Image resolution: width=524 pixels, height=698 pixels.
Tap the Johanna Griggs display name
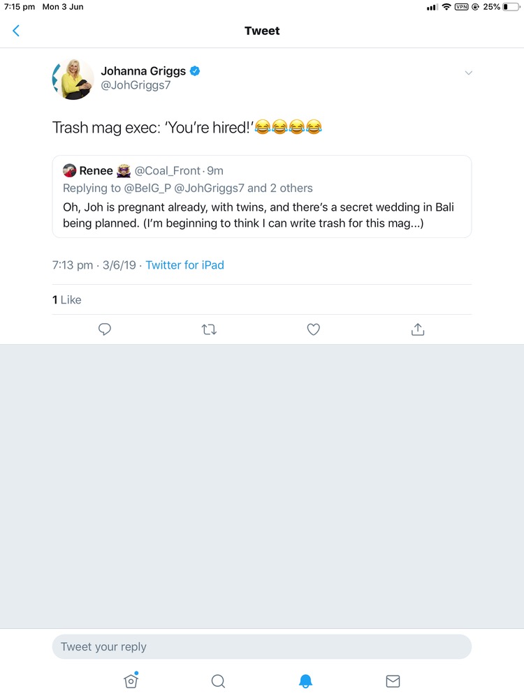pos(143,70)
